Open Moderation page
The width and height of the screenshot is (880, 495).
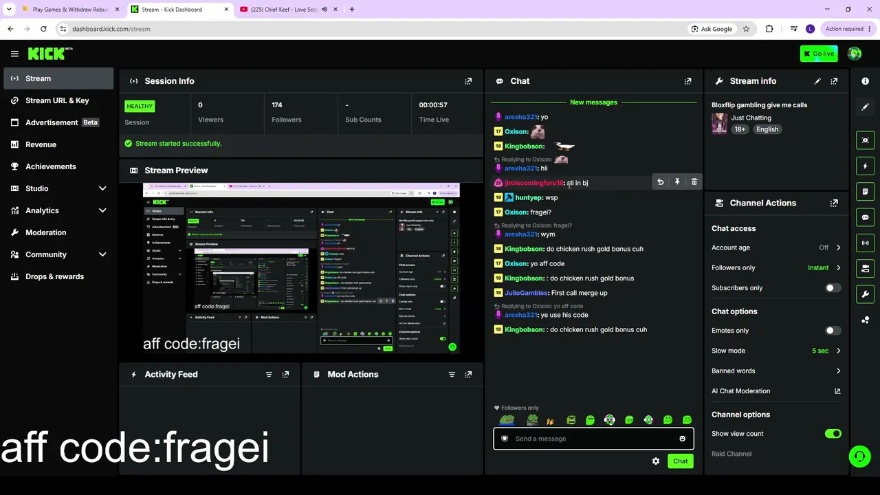[x=58, y=232]
